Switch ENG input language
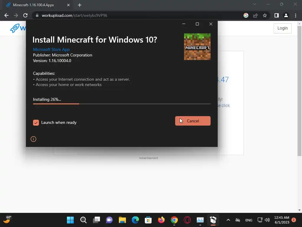The height and width of the screenshot is (227, 302). coord(249,220)
